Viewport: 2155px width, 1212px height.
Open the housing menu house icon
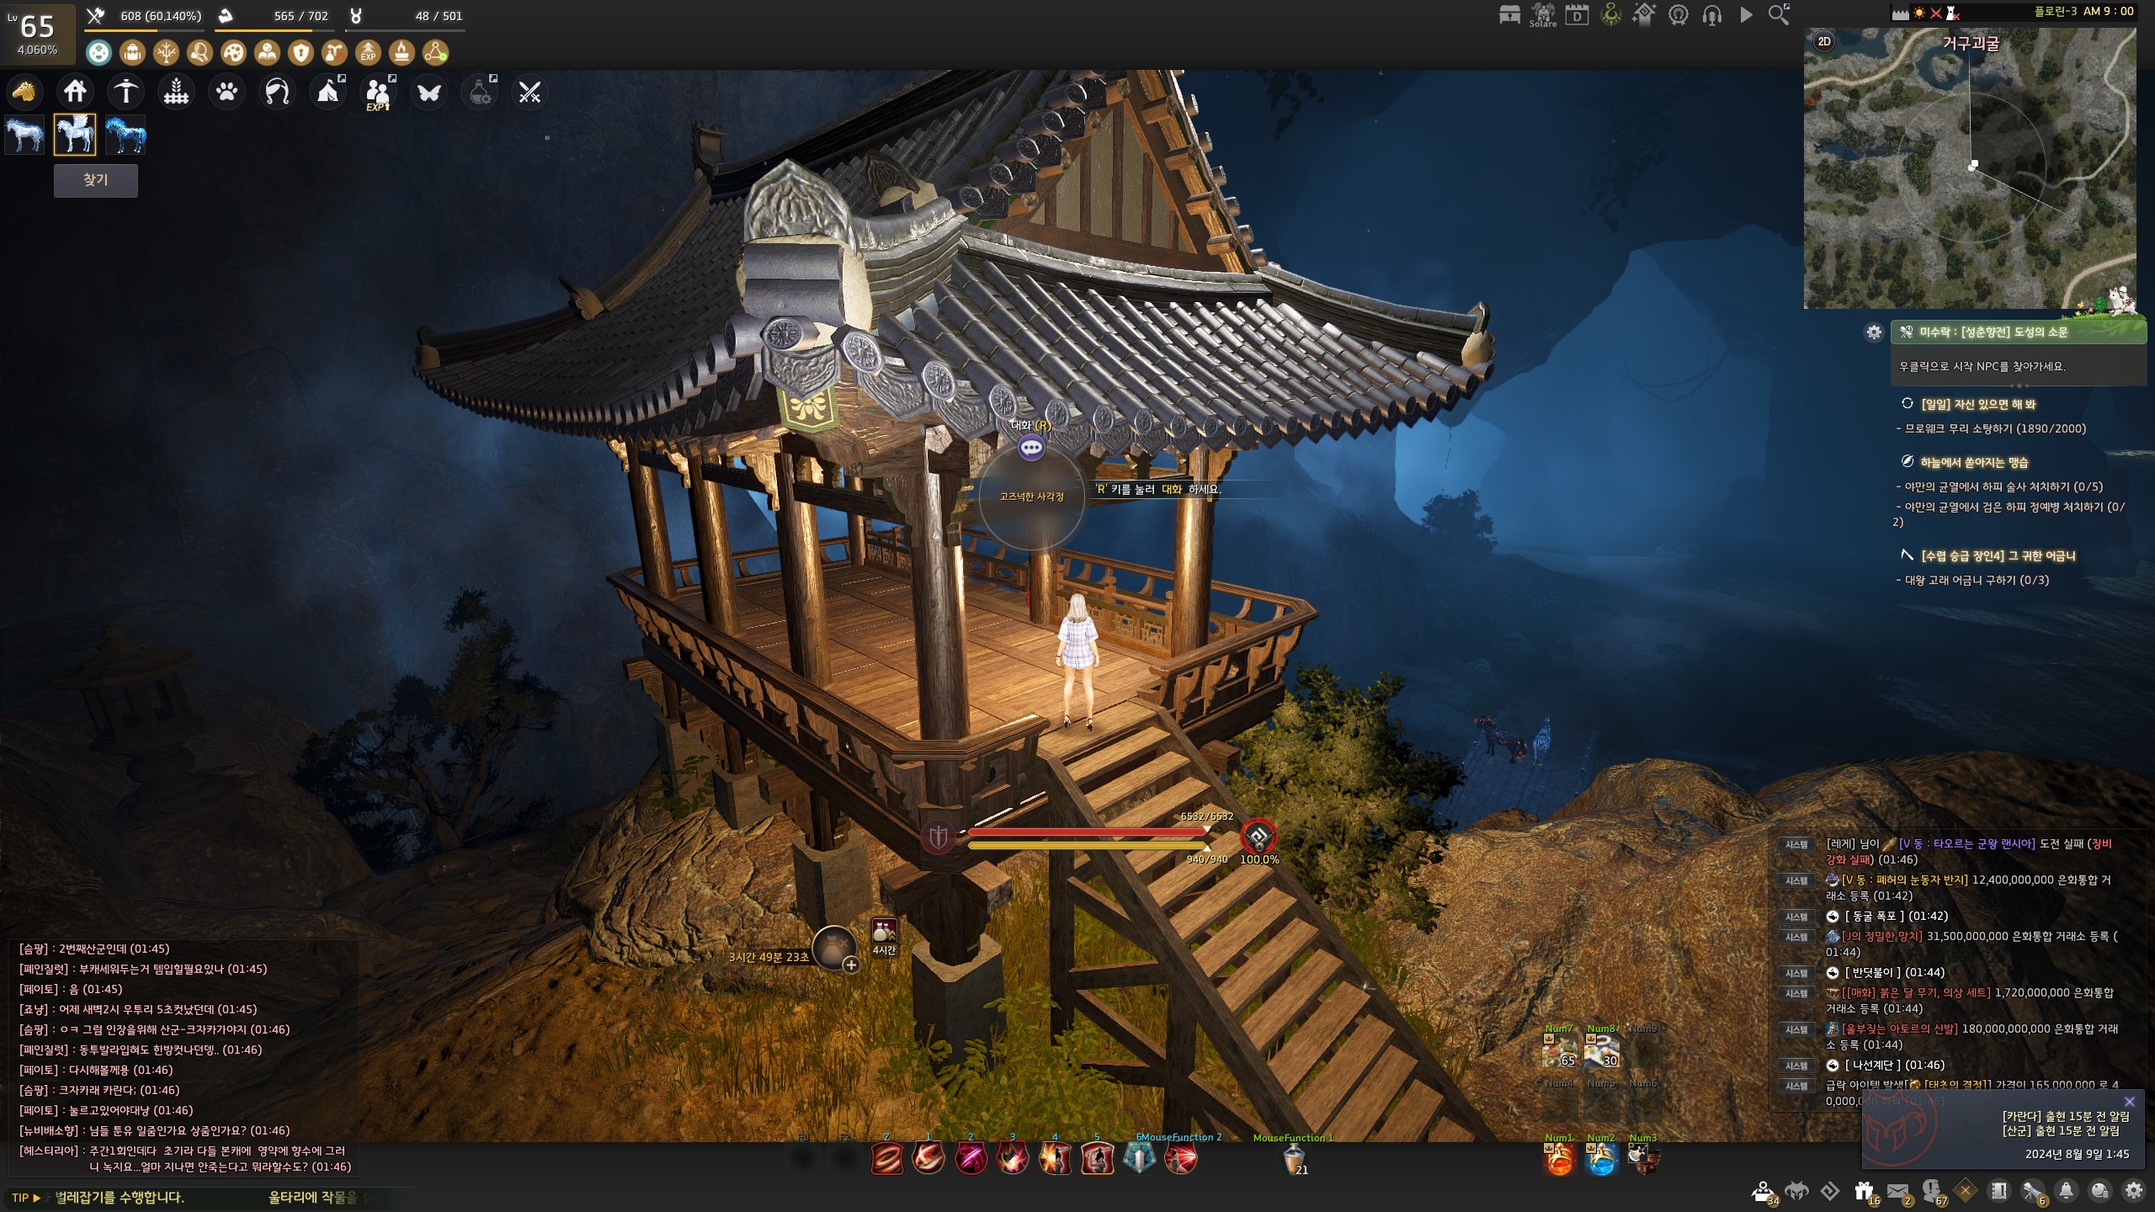[75, 92]
